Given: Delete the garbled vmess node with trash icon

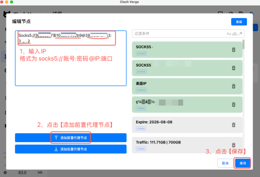Looking at the screenshot, I should 233,105.
